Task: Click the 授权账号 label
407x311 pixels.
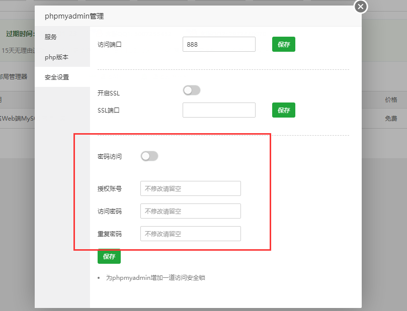Action: coord(110,189)
